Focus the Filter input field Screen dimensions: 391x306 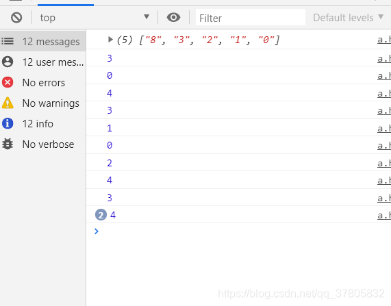pos(251,18)
